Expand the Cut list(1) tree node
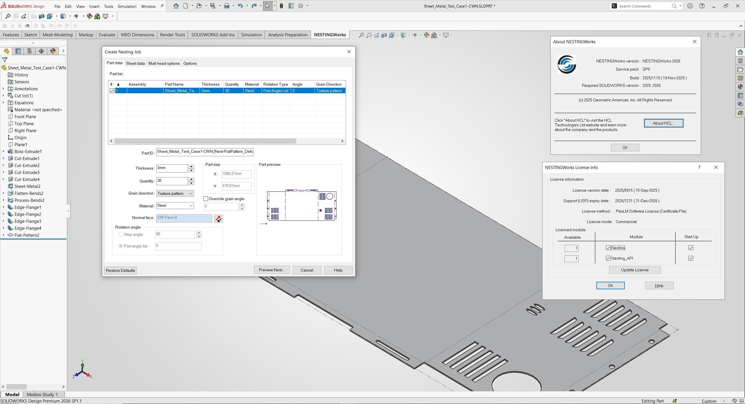745x404 pixels. [3, 96]
